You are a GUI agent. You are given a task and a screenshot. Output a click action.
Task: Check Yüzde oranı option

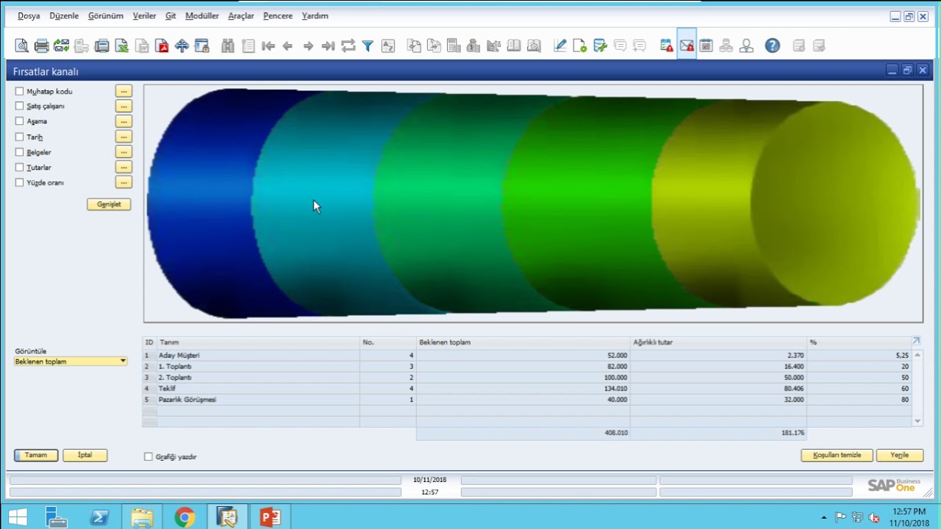[x=20, y=182]
